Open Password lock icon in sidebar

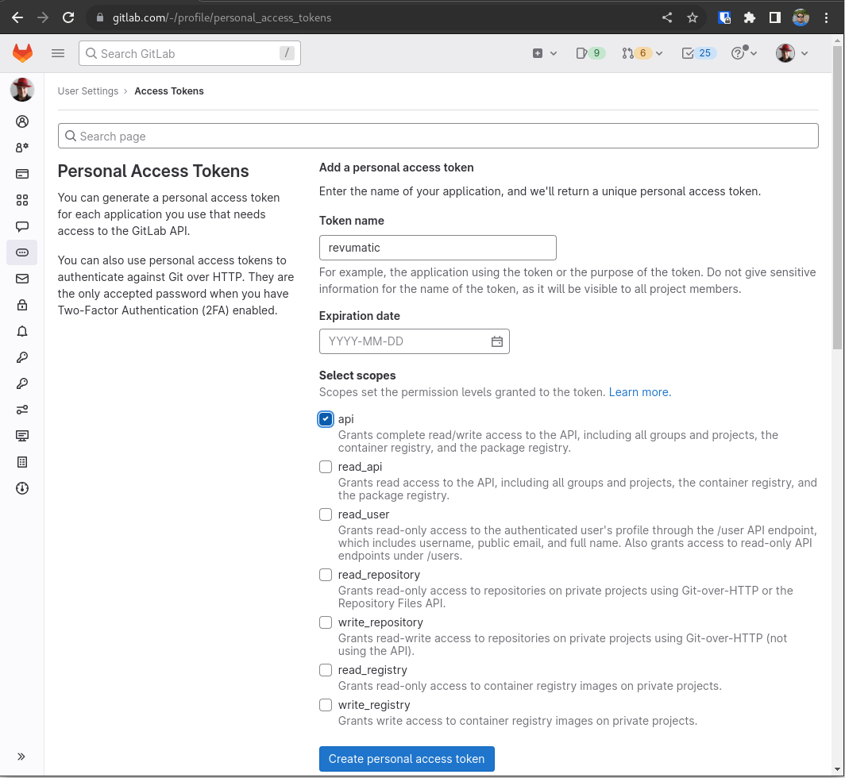click(x=22, y=305)
